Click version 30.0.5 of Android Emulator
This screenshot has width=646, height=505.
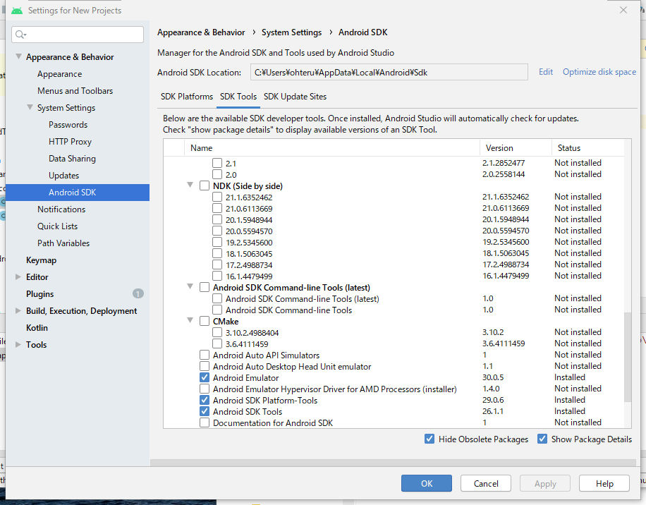[x=493, y=377]
